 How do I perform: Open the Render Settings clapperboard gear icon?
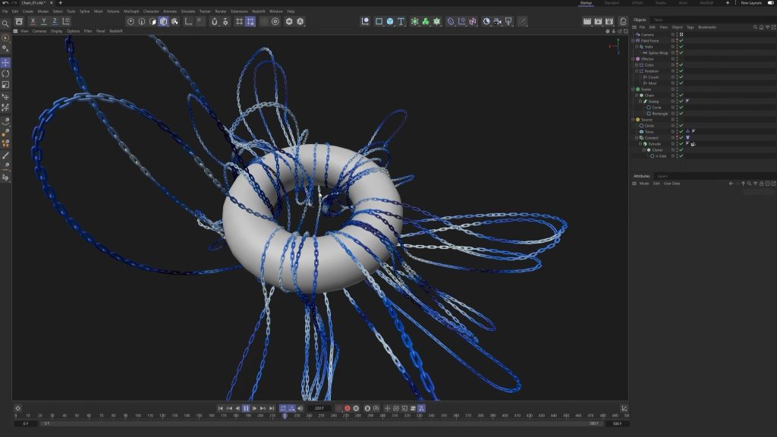point(609,21)
